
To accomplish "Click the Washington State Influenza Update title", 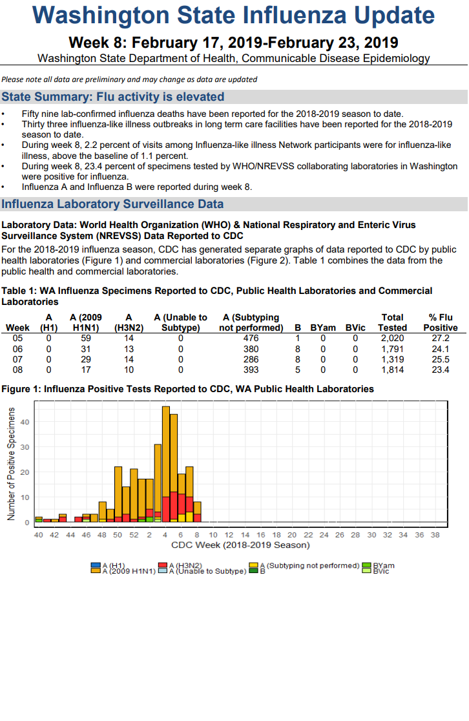I will tap(234, 15).
